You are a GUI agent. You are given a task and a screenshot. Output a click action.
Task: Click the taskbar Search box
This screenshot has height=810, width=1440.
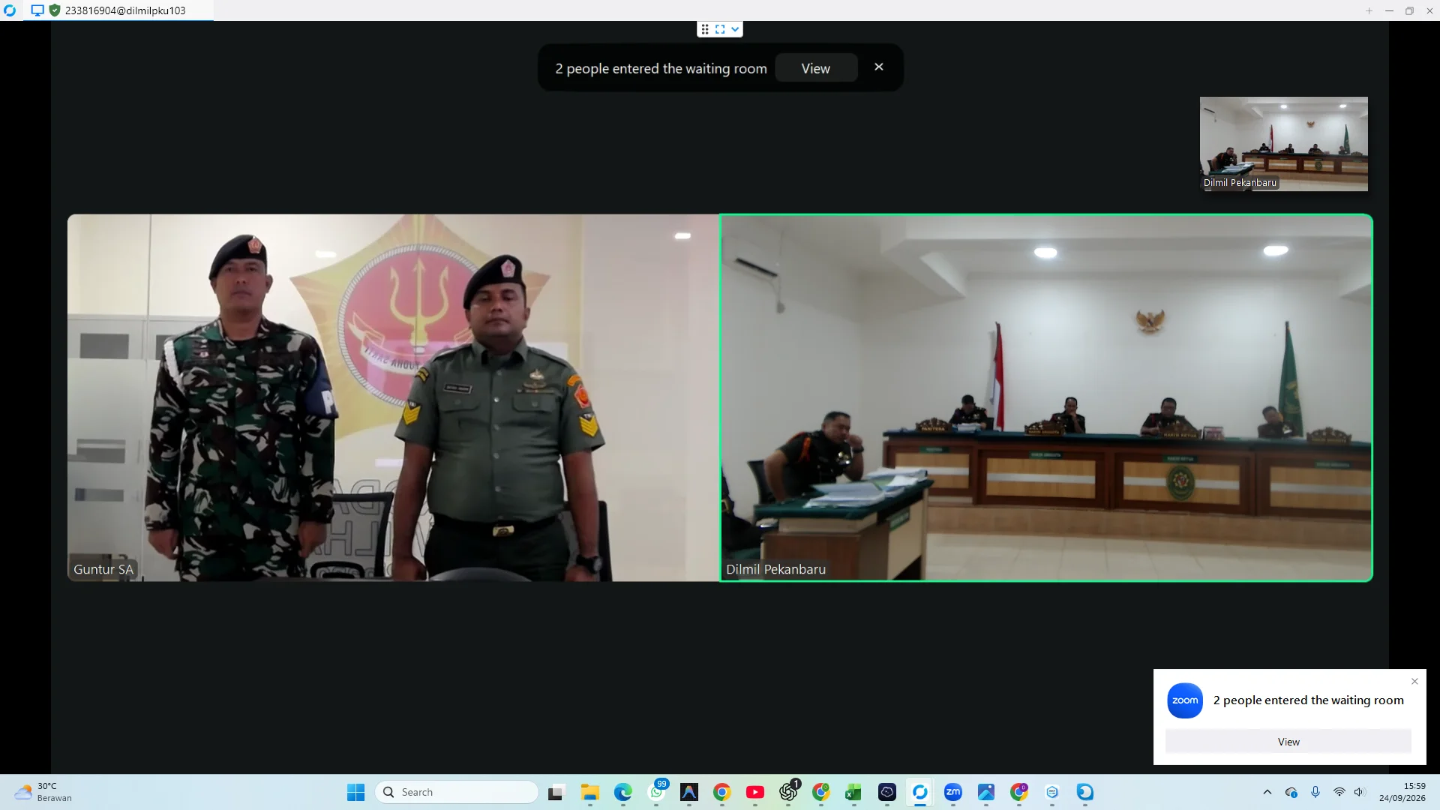[x=457, y=792]
